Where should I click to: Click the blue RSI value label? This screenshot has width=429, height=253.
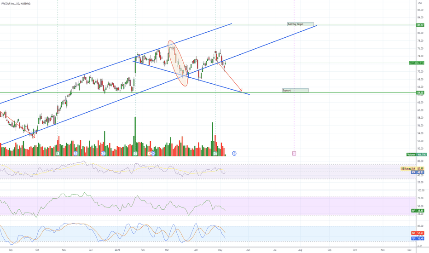(x=417, y=172)
